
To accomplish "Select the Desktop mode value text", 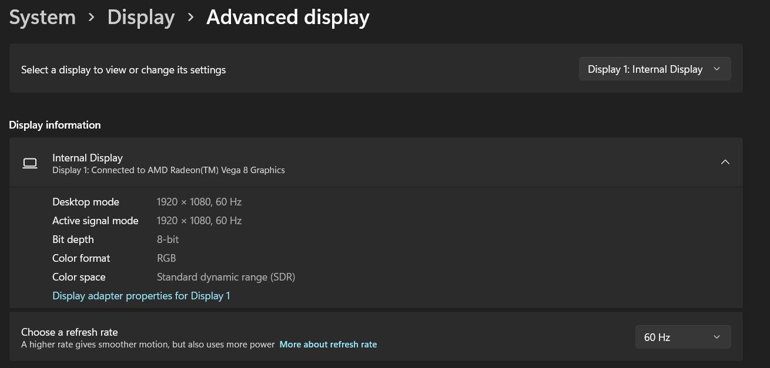I will [x=199, y=201].
